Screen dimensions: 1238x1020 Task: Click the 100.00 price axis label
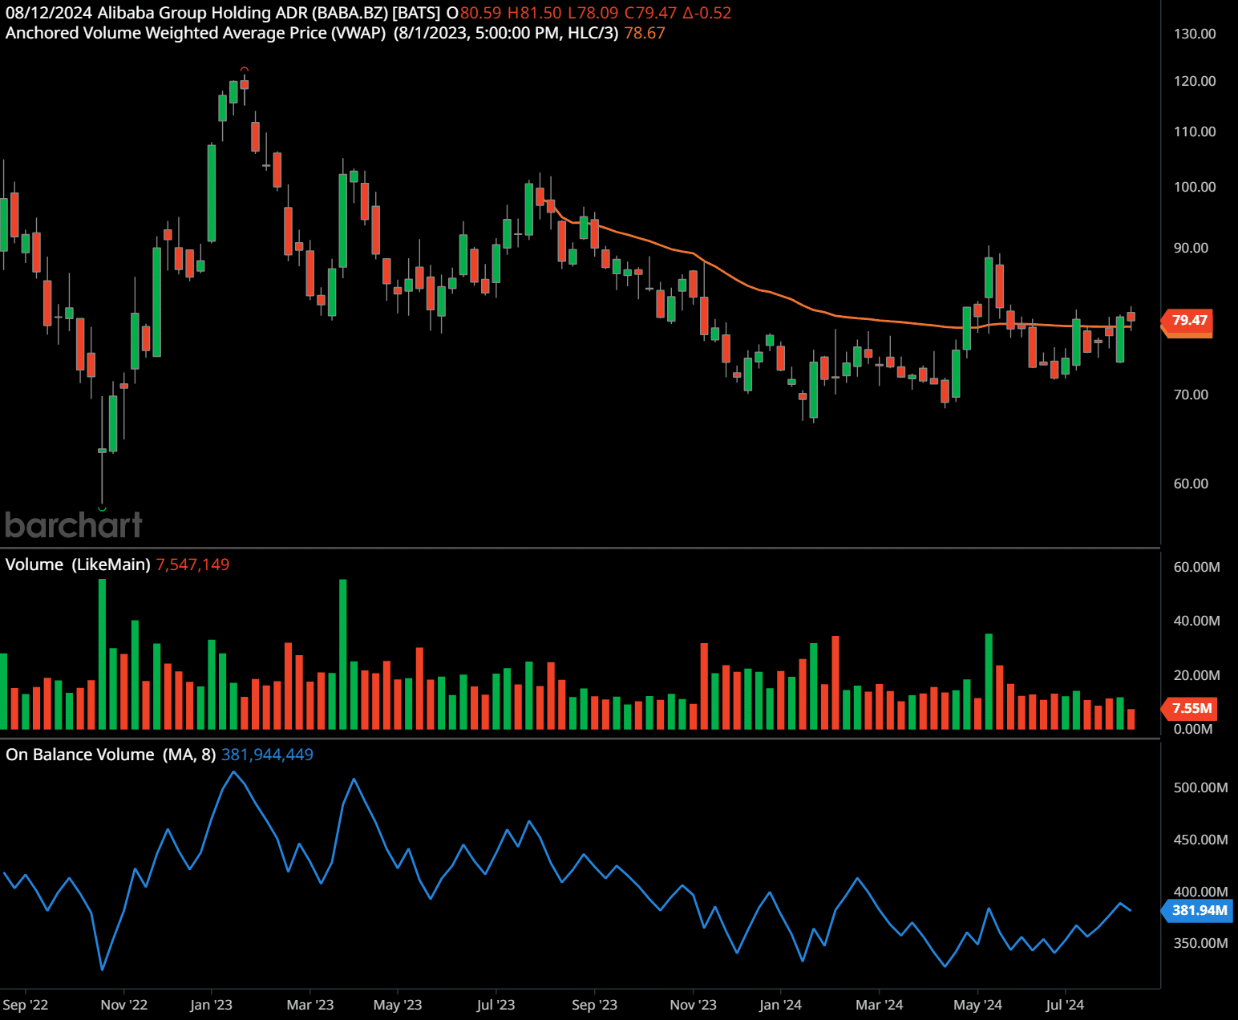1195,187
